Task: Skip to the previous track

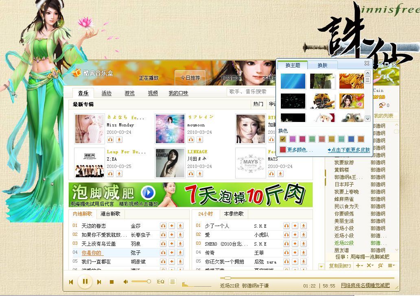Action: coord(71,282)
